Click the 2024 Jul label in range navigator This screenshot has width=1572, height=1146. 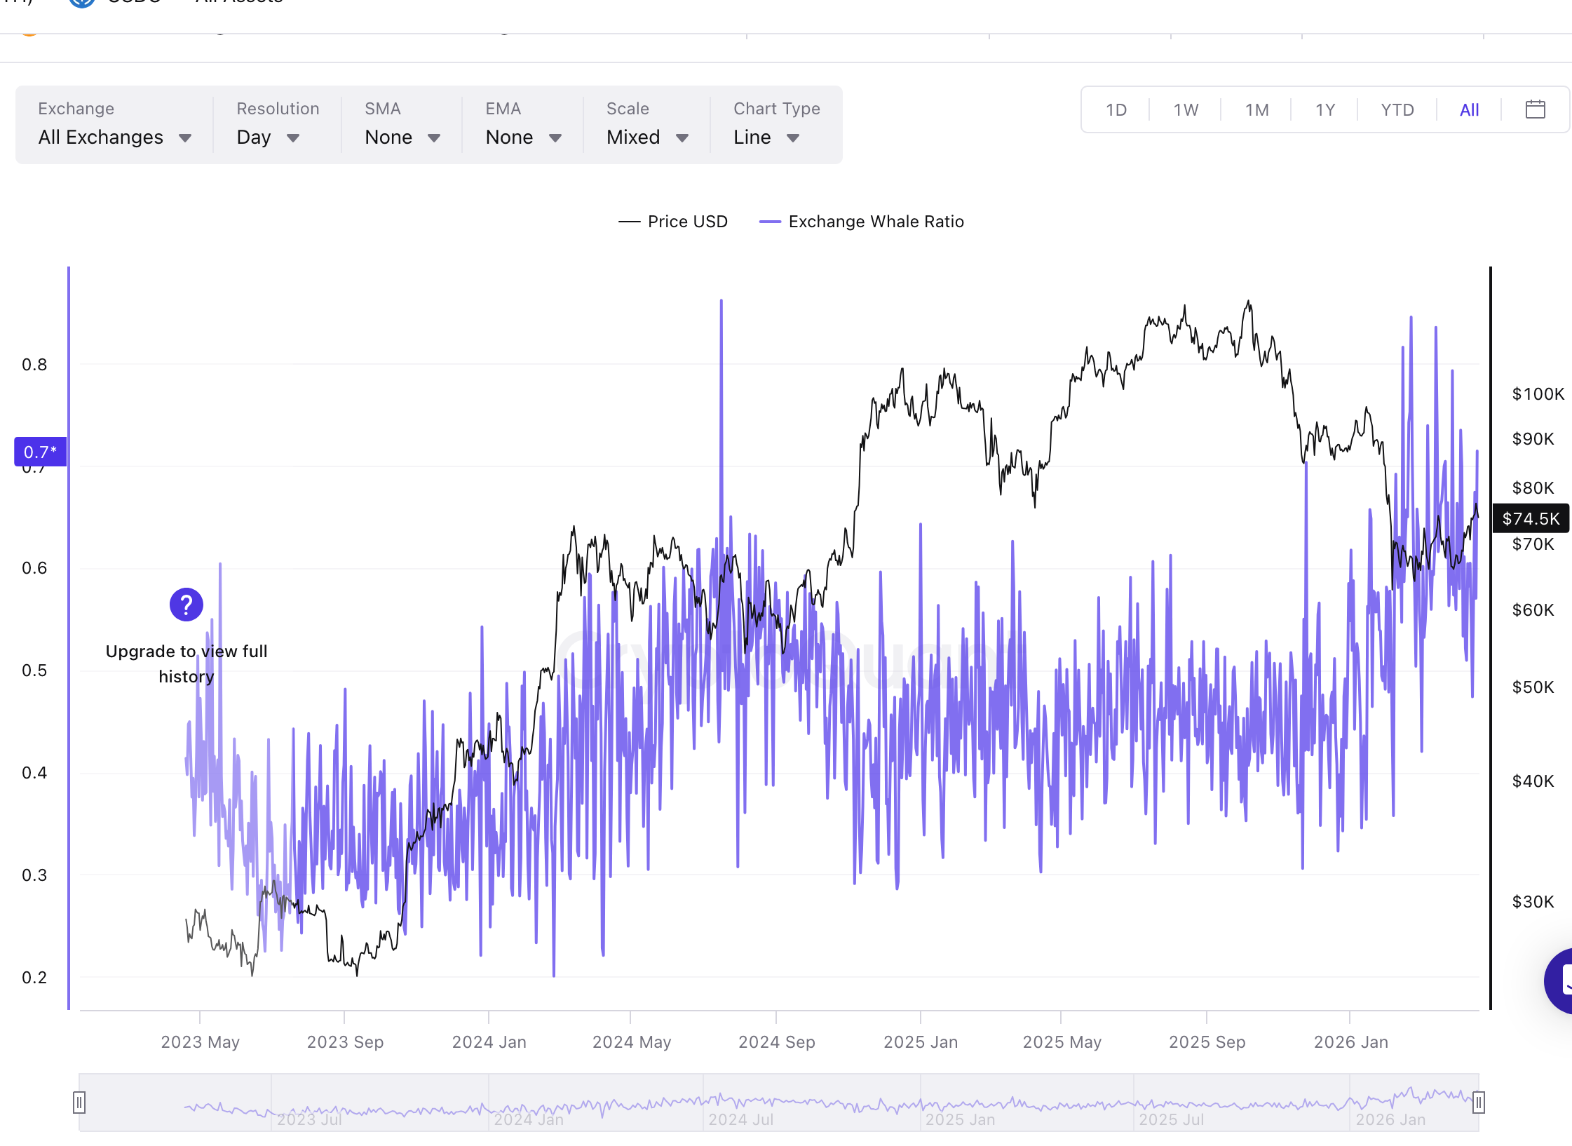(x=740, y=1119)
